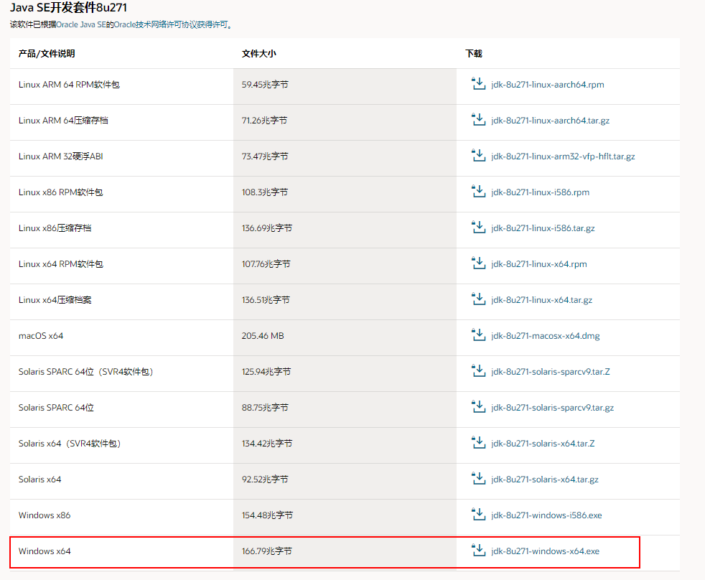
Task: Open the jdk-8u271-macosx-x64.dmg link
Action: point(546,337)
